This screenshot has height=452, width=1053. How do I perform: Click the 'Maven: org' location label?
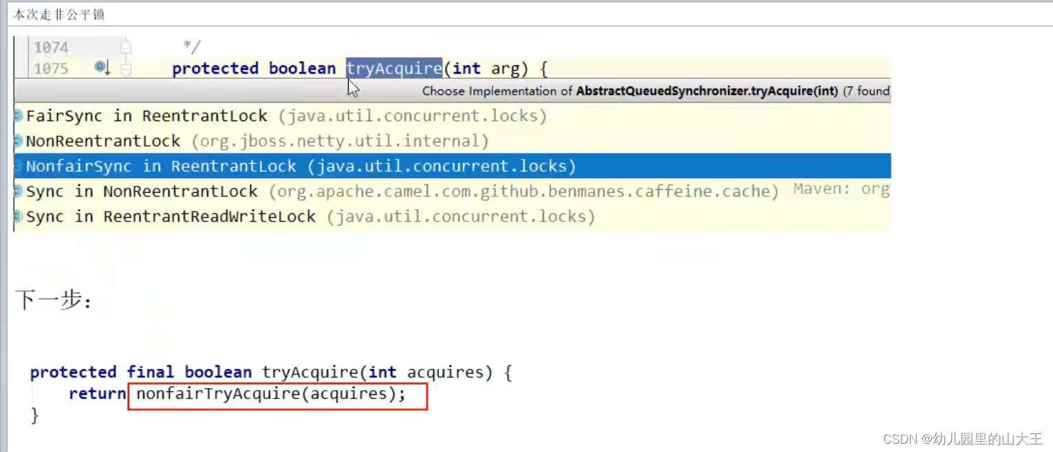(841, 189)
